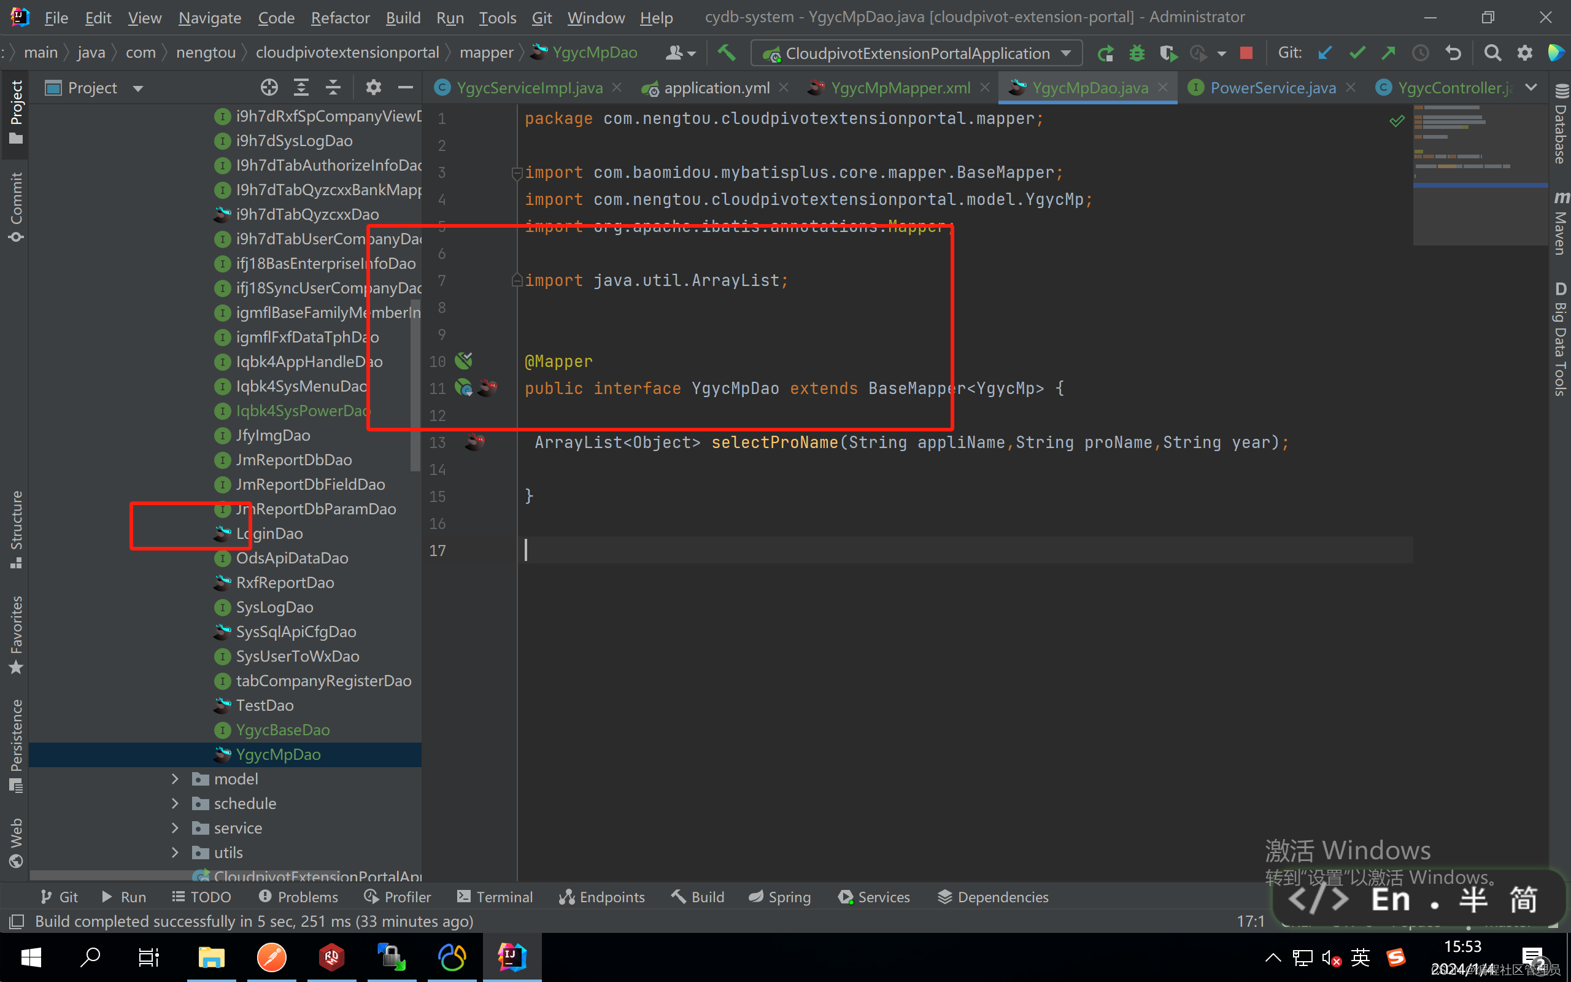Select opened file using the crosshair icon
1571x982 pixels.
[x=269, y=87]
